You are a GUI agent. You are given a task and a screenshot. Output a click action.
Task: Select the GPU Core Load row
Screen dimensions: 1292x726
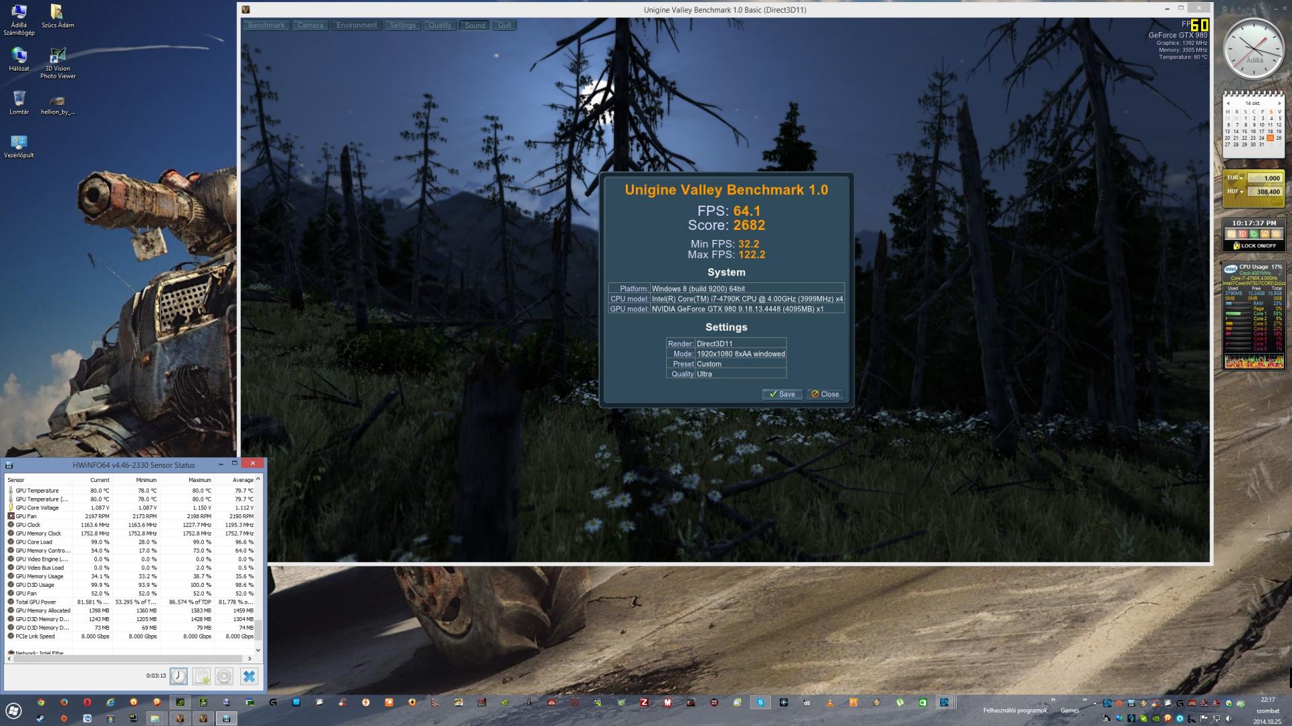pyautogui.click(x=130, y=542)
